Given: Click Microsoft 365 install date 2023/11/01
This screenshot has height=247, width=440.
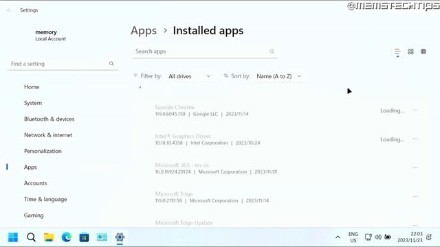Looking at the screenshot, I should point(266,172).
